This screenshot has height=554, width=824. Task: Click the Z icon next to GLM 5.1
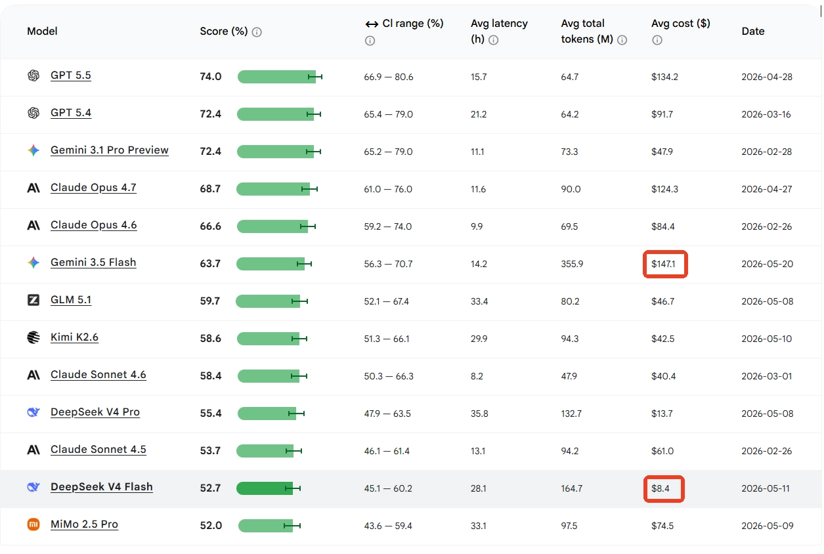pyautogui.click(x=33, y=300)
